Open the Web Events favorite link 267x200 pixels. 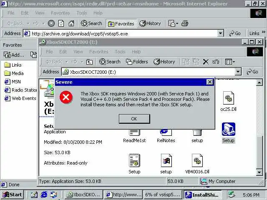(x=20, y=98)
